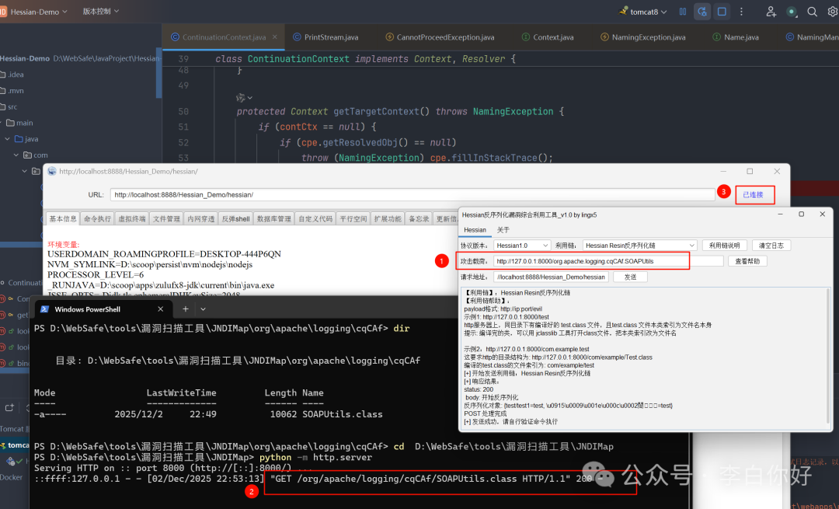This screenshot has width=839, height=509.
Task: Open a new PowerShell tab with plus
Action: pyautogui.click(x=185, y=309)
